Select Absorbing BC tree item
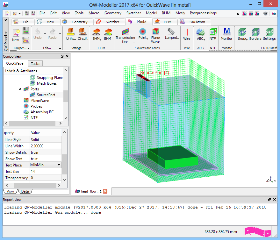This screenshot has width=280, height=240. [x=42, y=112]
